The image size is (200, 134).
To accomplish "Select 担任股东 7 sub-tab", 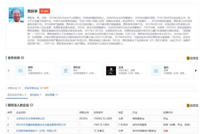I will pyautogui.click(x=36, y=95).
